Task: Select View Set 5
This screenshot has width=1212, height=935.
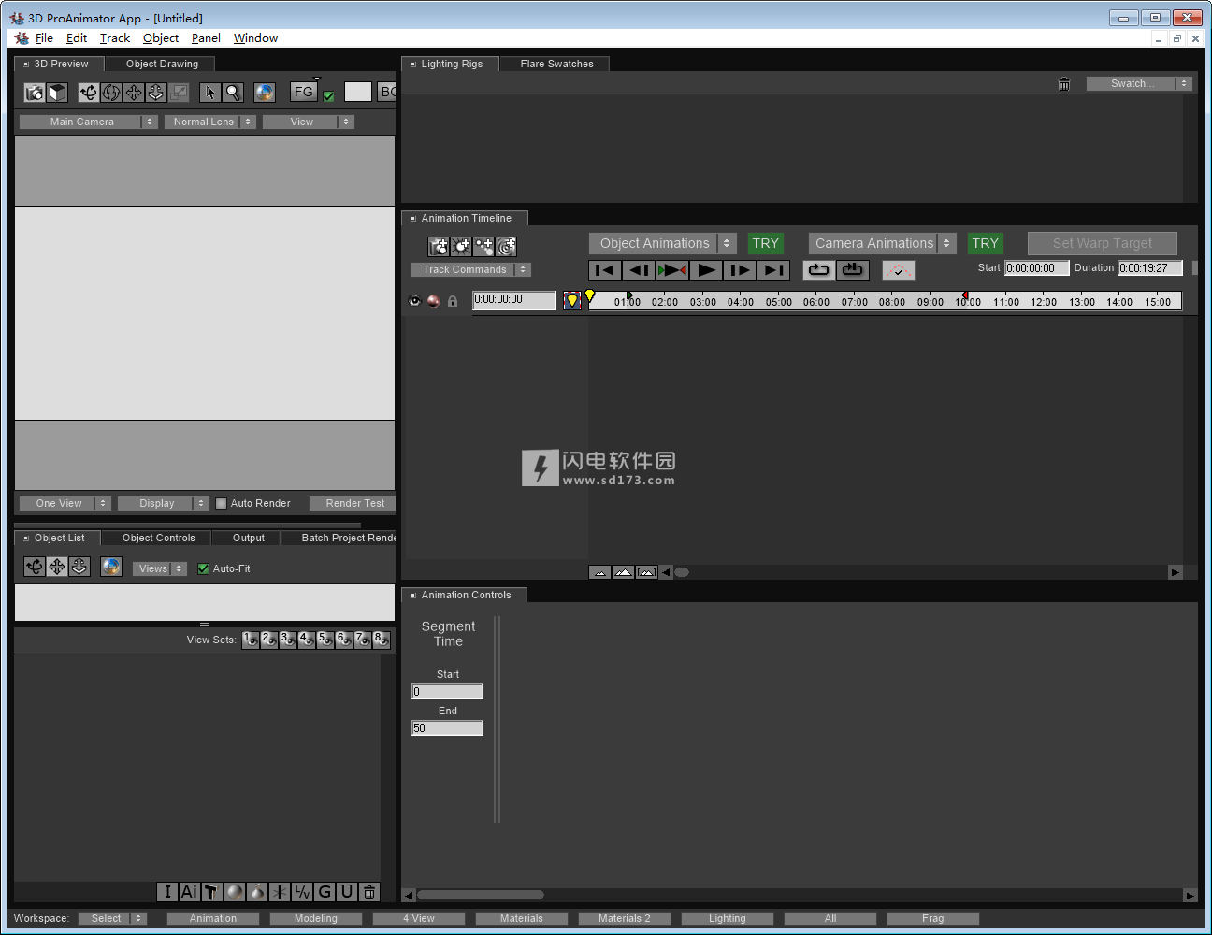Action: coord(325,640)
